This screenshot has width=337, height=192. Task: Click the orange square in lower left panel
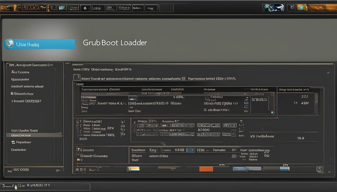coord(78,159)
